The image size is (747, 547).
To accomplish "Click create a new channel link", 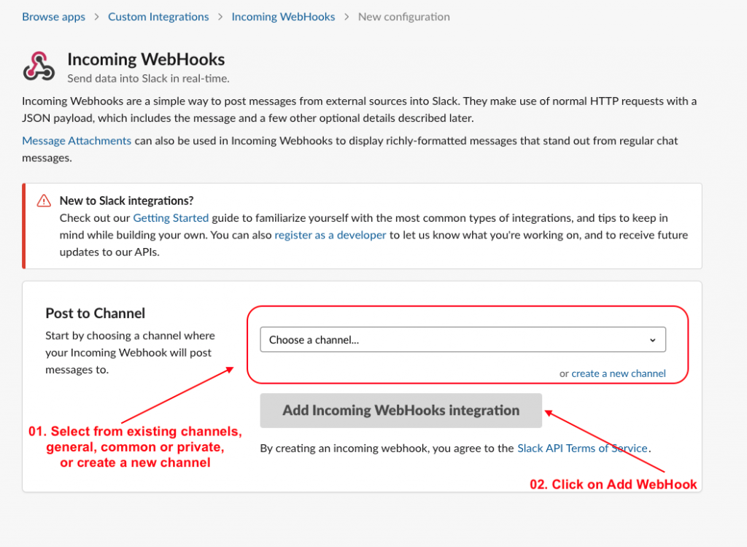I will click(x=619, y=373).
